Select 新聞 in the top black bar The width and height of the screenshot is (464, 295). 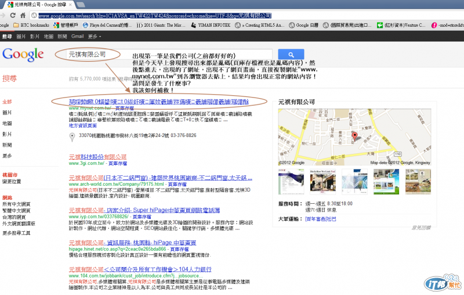click(x=62, y=37)
